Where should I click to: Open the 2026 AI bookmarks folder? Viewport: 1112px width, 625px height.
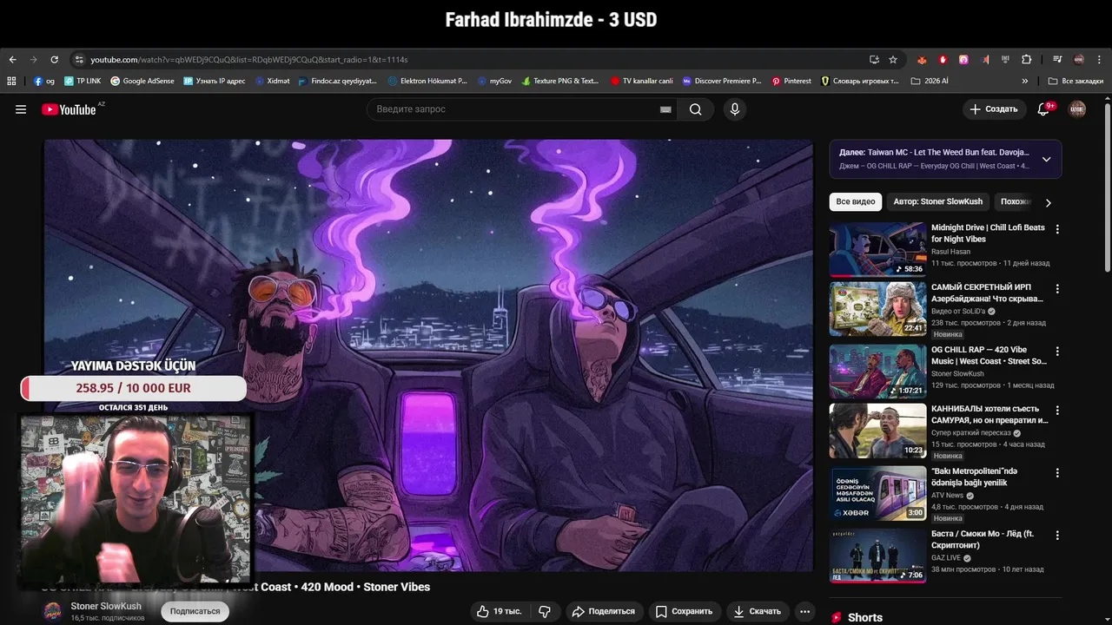[930, 81]
